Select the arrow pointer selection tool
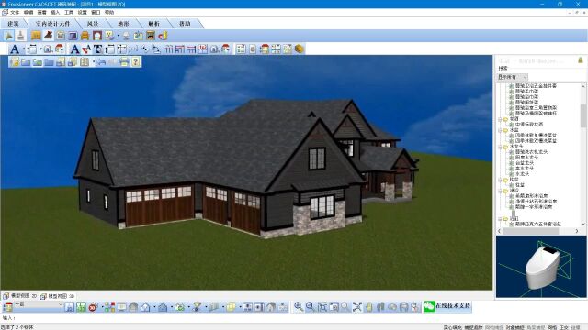 [x=8, y=36]
